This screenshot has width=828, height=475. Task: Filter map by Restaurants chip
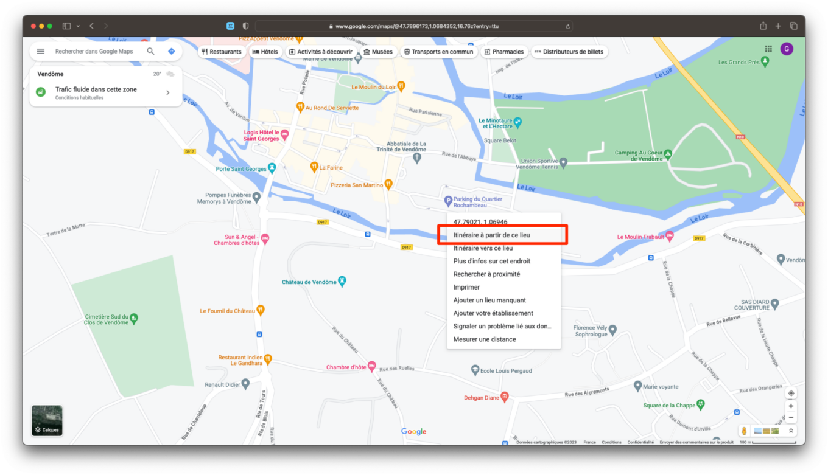[x=222, y=52]
